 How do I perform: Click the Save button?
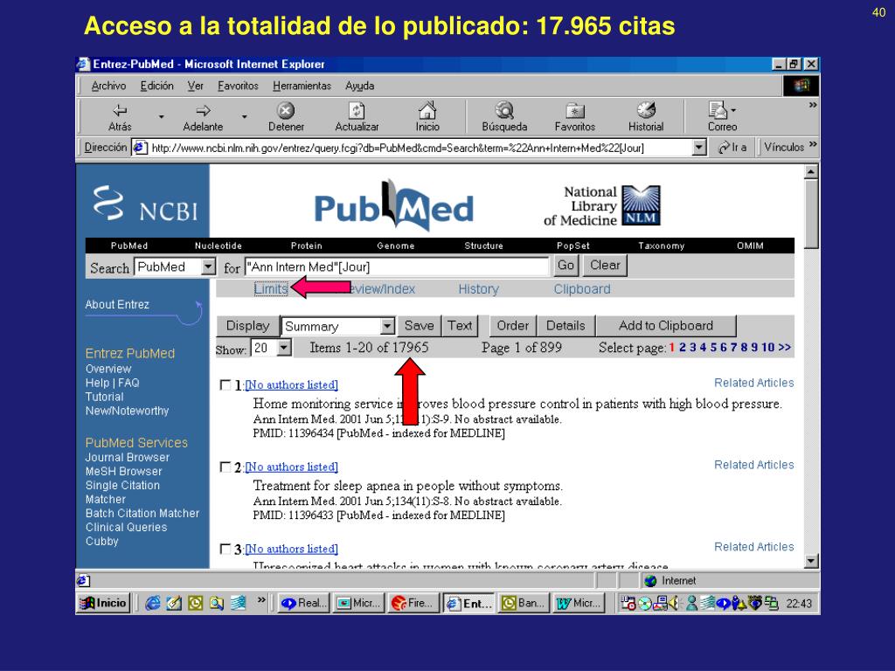click(x=419, y=326)
